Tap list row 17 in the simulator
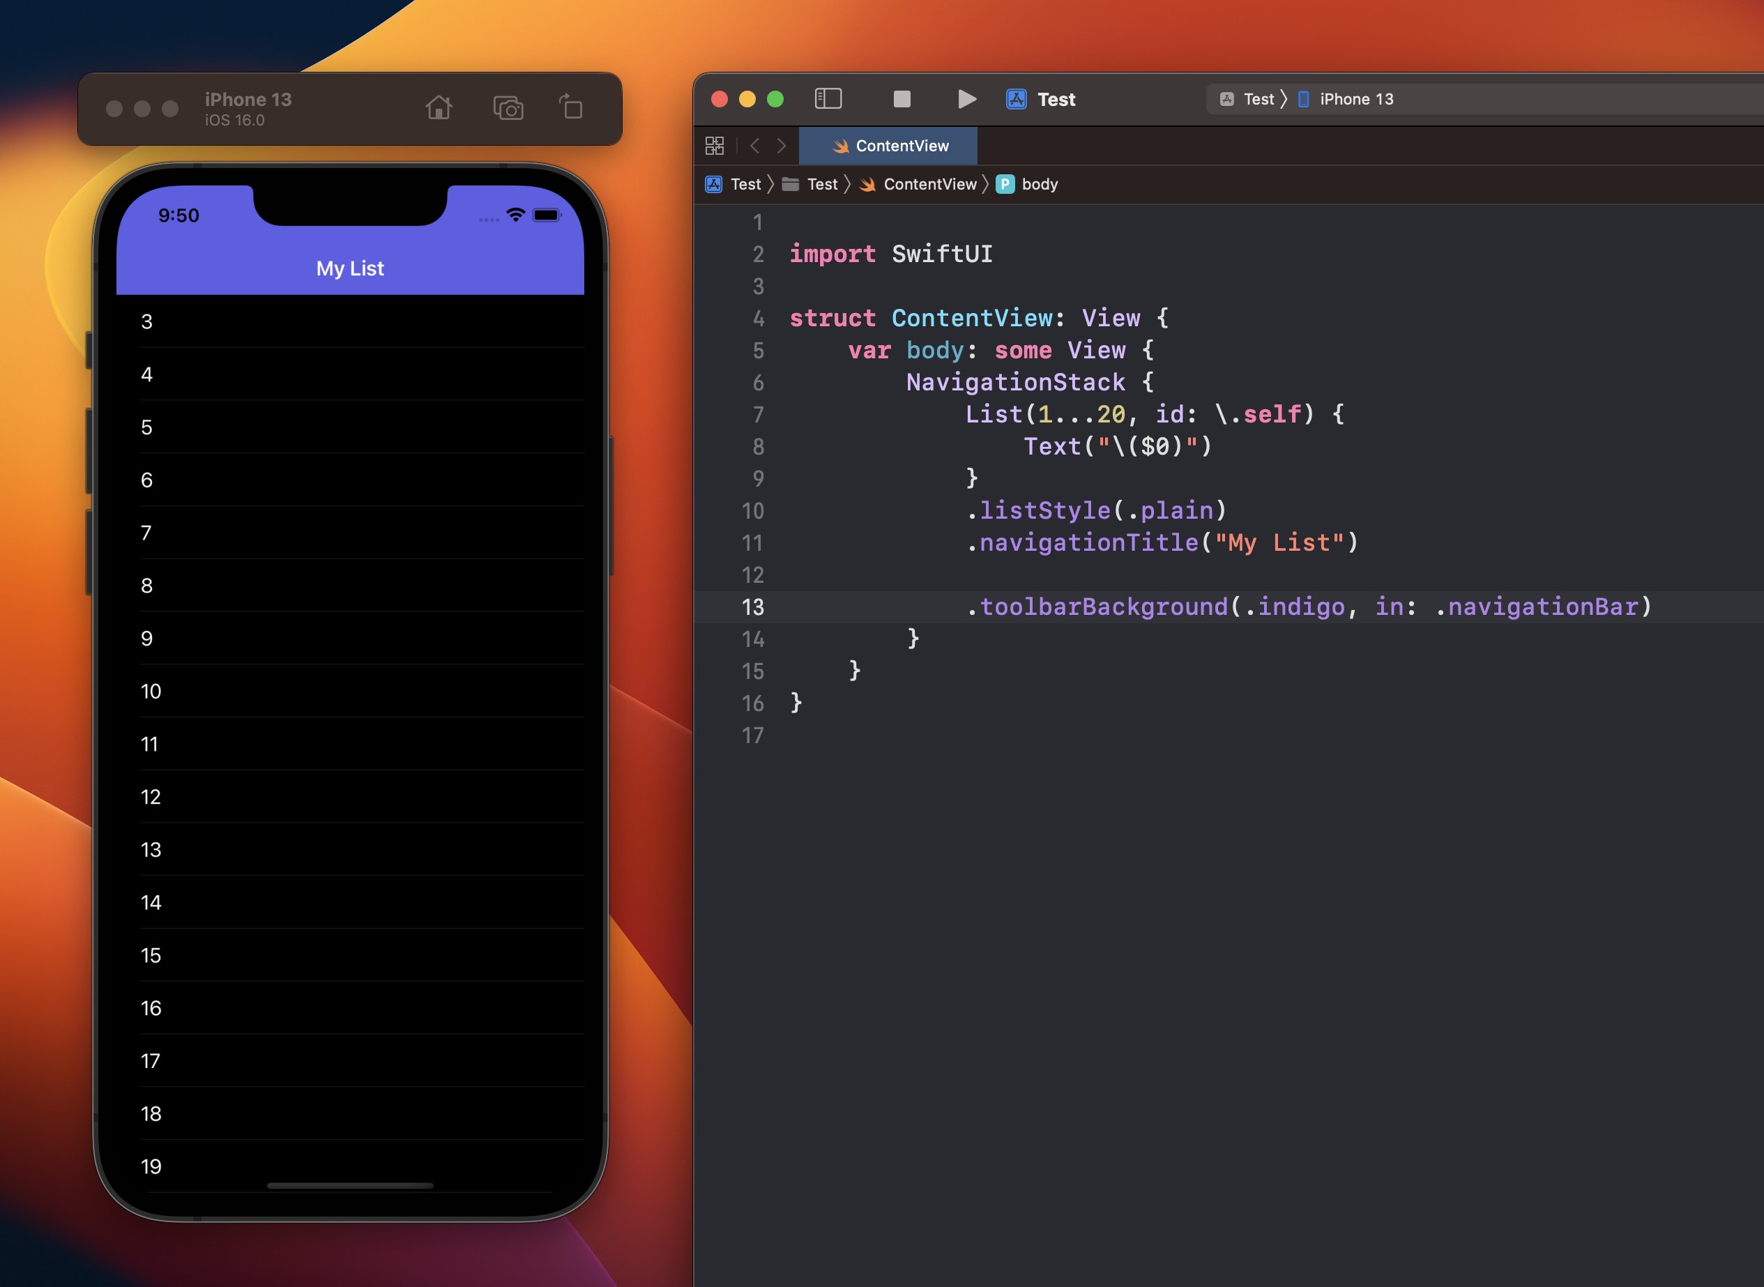Viewport: 1764px width, 1287px height. 350,1061
